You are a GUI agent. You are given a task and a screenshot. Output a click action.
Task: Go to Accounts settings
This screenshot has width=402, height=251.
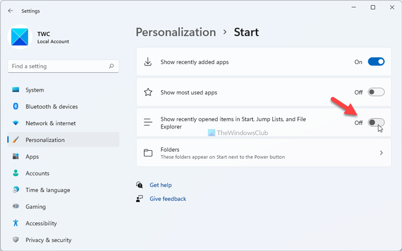37,173
